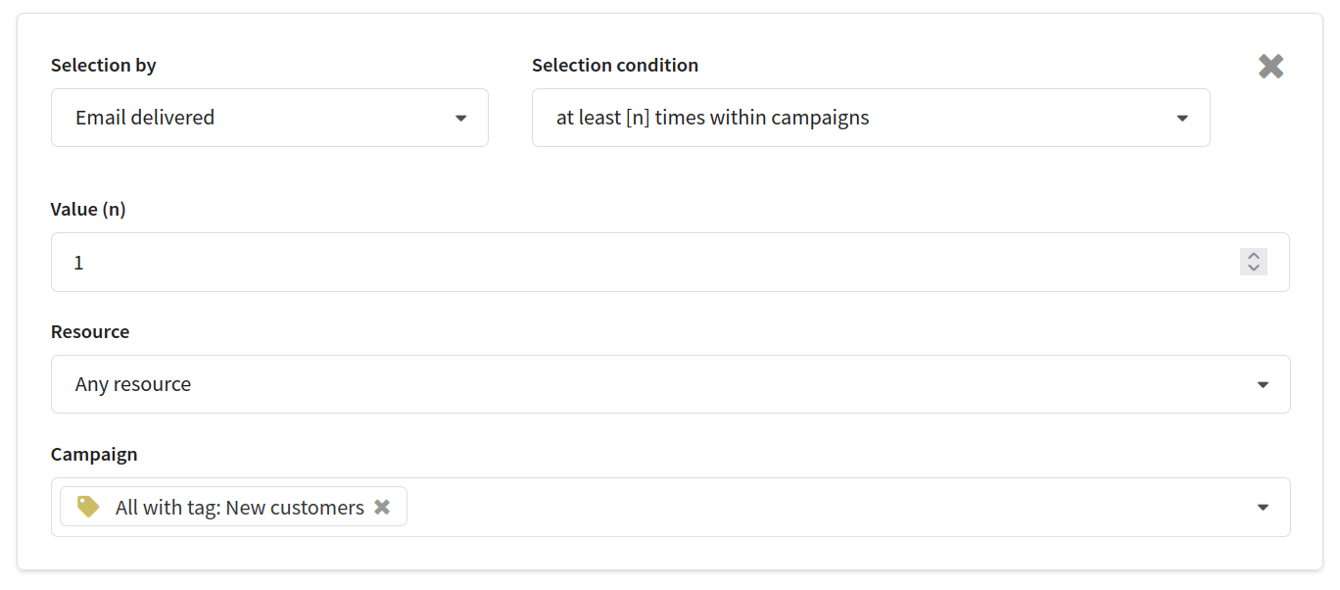The height and width of the screenshot is (590, 1340).
Task: Click the yellow tag icon in the campaign chip
Action: pos(88,507)
